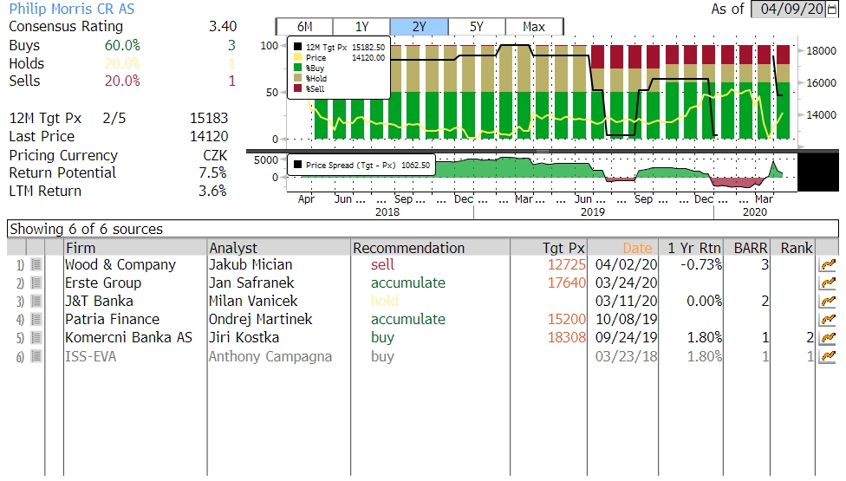Screen dimensions: 846x481
Task: Click the Consensus Rating value 3.40
Action: pyautogui.click(x=223, y=26)
